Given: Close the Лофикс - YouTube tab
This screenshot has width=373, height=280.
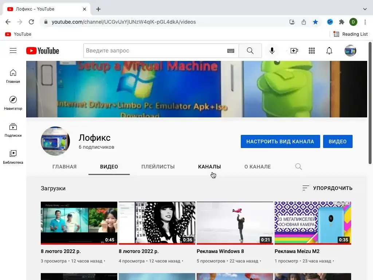Looking at the screenshot, I should [x=85, y=9].
